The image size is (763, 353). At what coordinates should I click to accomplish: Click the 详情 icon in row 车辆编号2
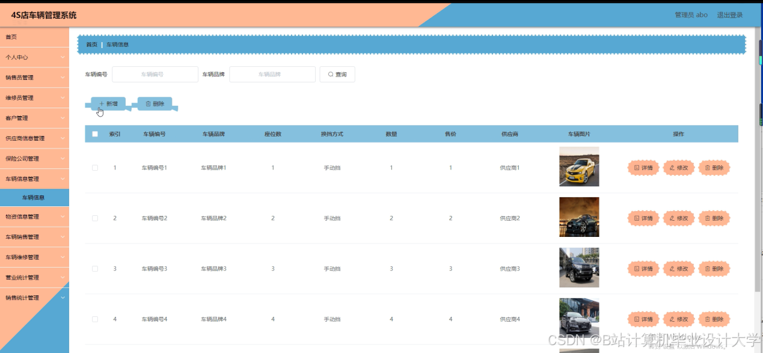pos(637,218)
